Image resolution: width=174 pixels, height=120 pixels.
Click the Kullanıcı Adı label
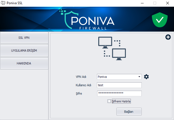(84, 85)
